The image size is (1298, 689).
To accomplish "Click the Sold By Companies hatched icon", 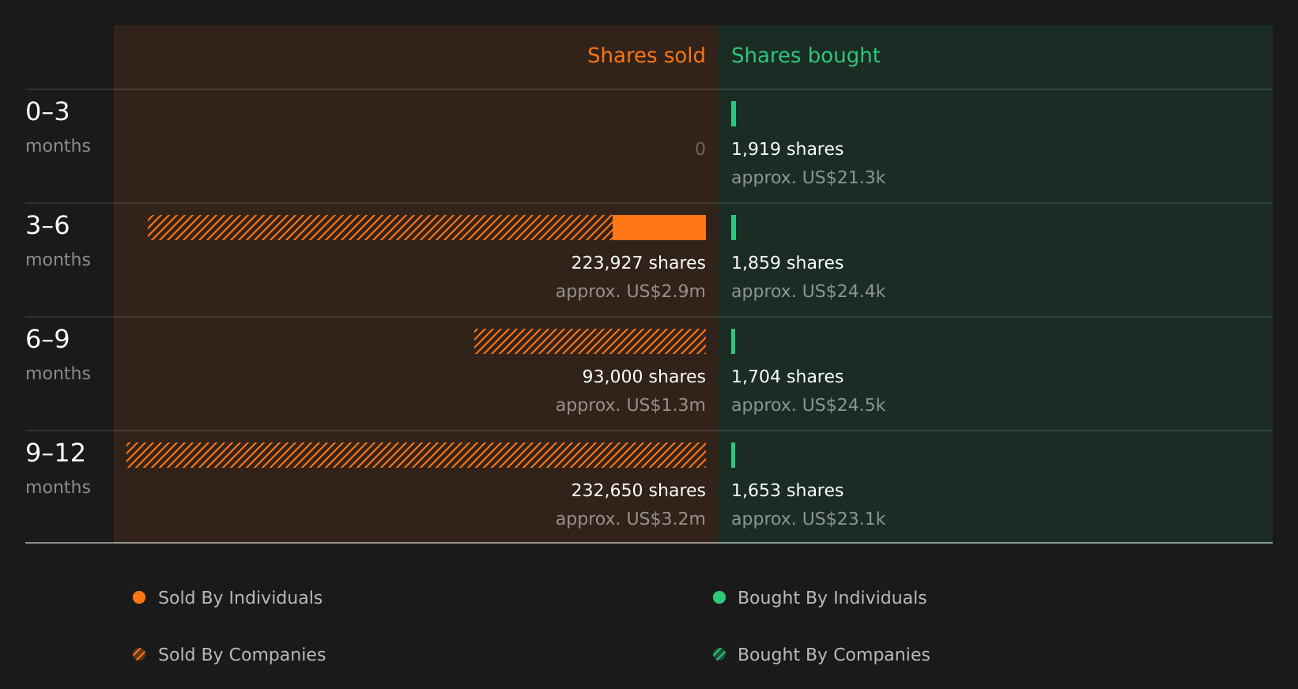I will [x=139, y=654].
